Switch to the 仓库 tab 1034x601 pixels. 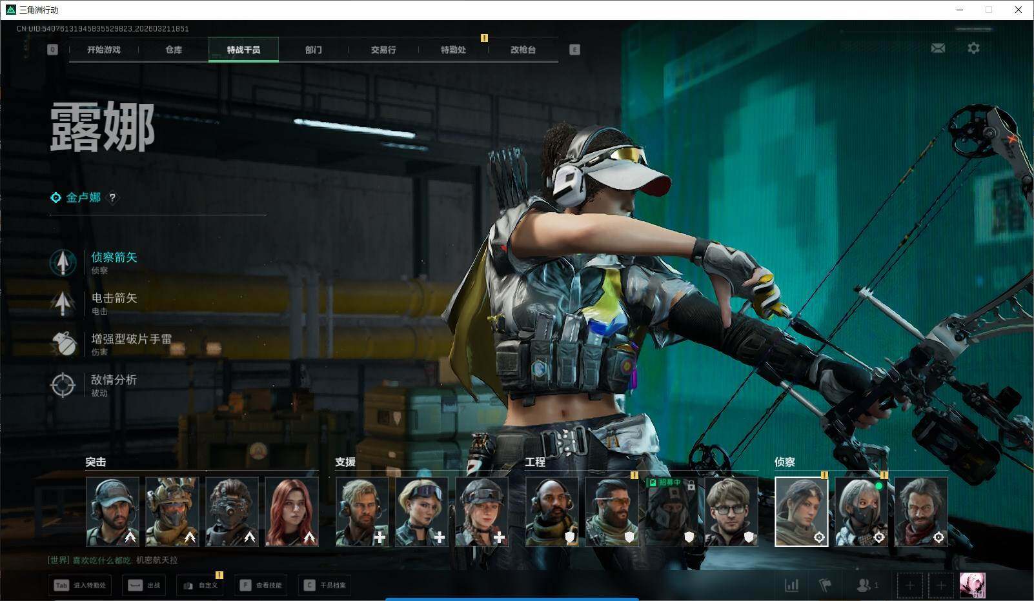[x=174, y=50]
